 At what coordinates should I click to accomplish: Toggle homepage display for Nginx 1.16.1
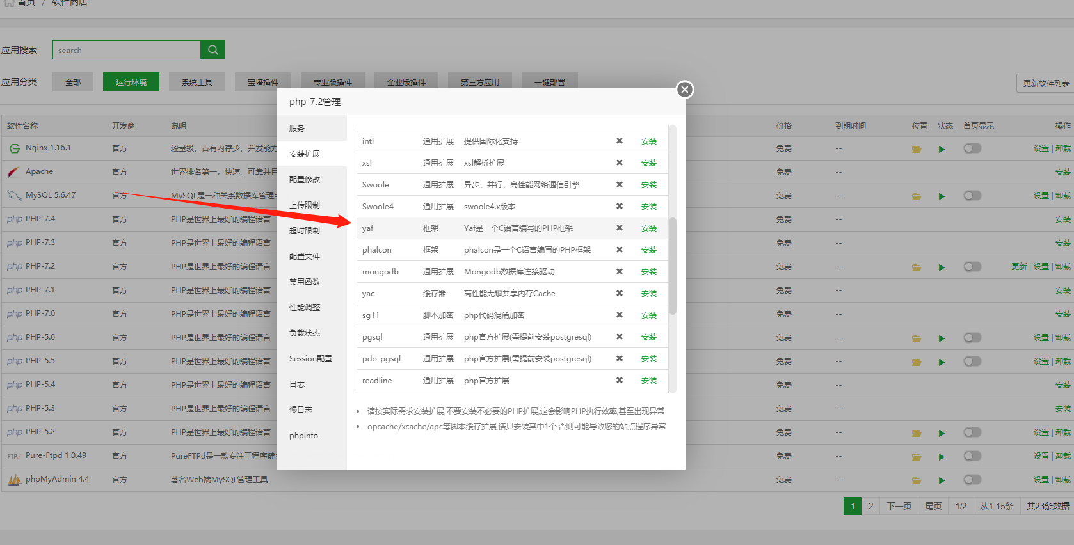(x=972, y=148)
